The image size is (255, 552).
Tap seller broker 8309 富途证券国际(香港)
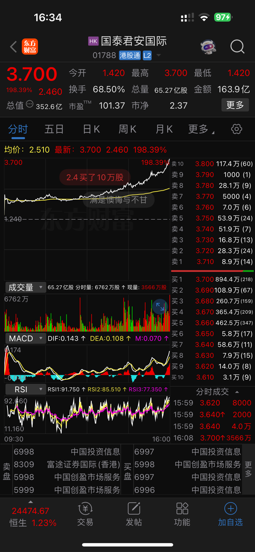click(x=67, y=464)
